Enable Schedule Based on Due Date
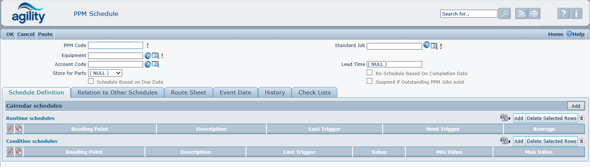 pyautogui.click(x=91, y=81)
